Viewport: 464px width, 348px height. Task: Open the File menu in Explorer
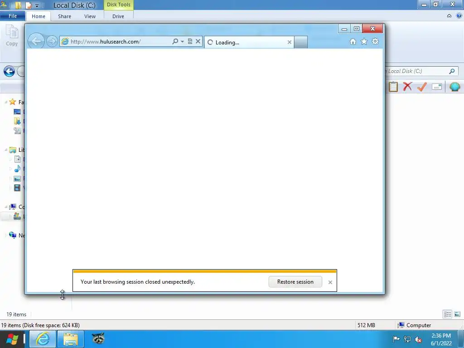click(x=13, y=16)
